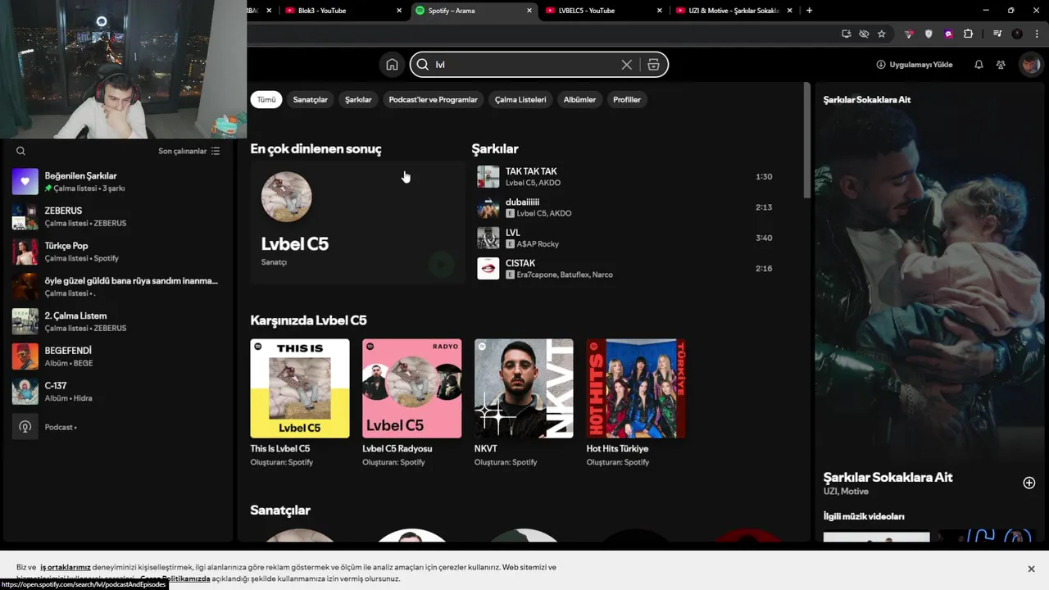Open a new browser tab
The image size is (1049, 590).
[x=809, y=11]
